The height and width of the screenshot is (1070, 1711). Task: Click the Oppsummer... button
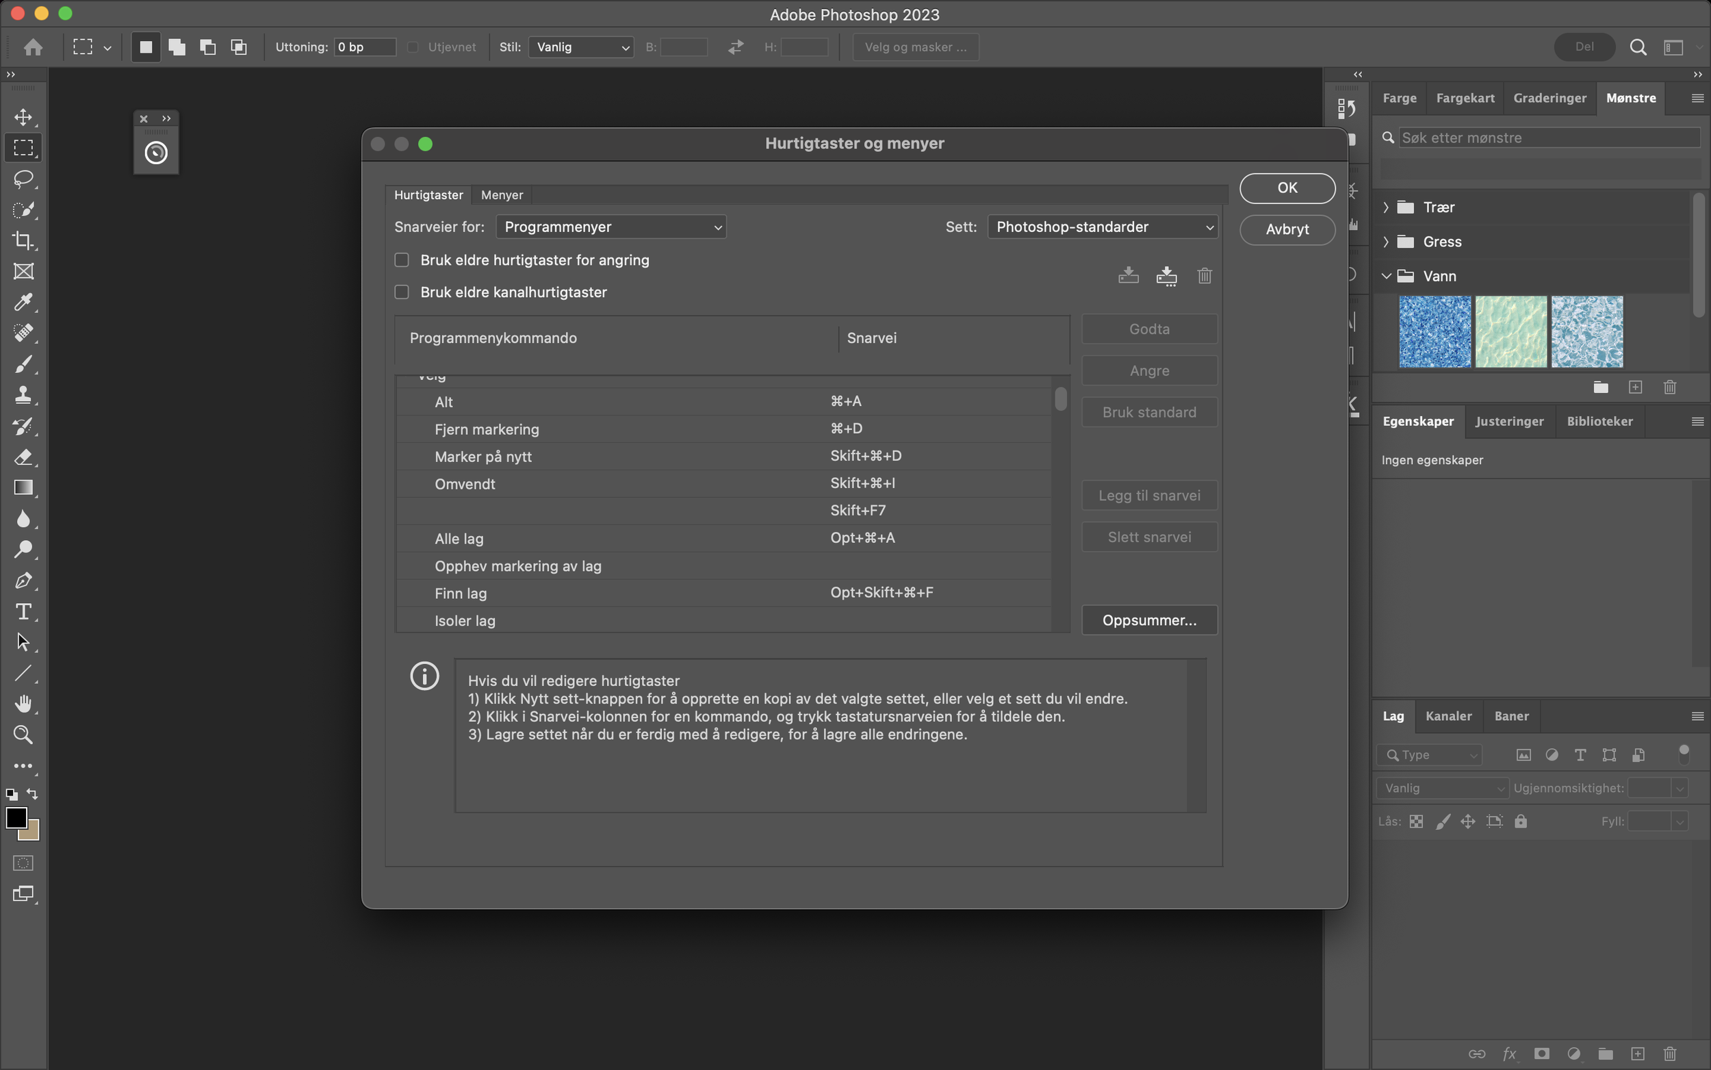point(1149,621)
